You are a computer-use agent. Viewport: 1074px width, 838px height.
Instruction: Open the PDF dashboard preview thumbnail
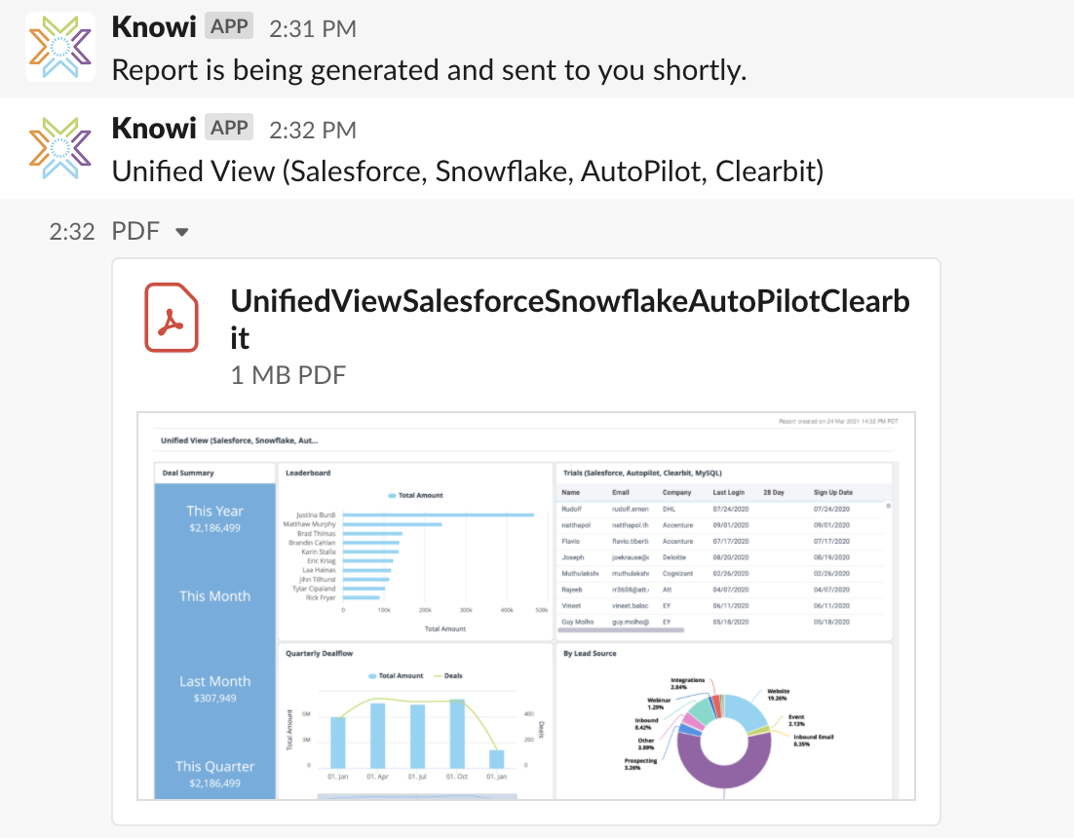point(526,604)
